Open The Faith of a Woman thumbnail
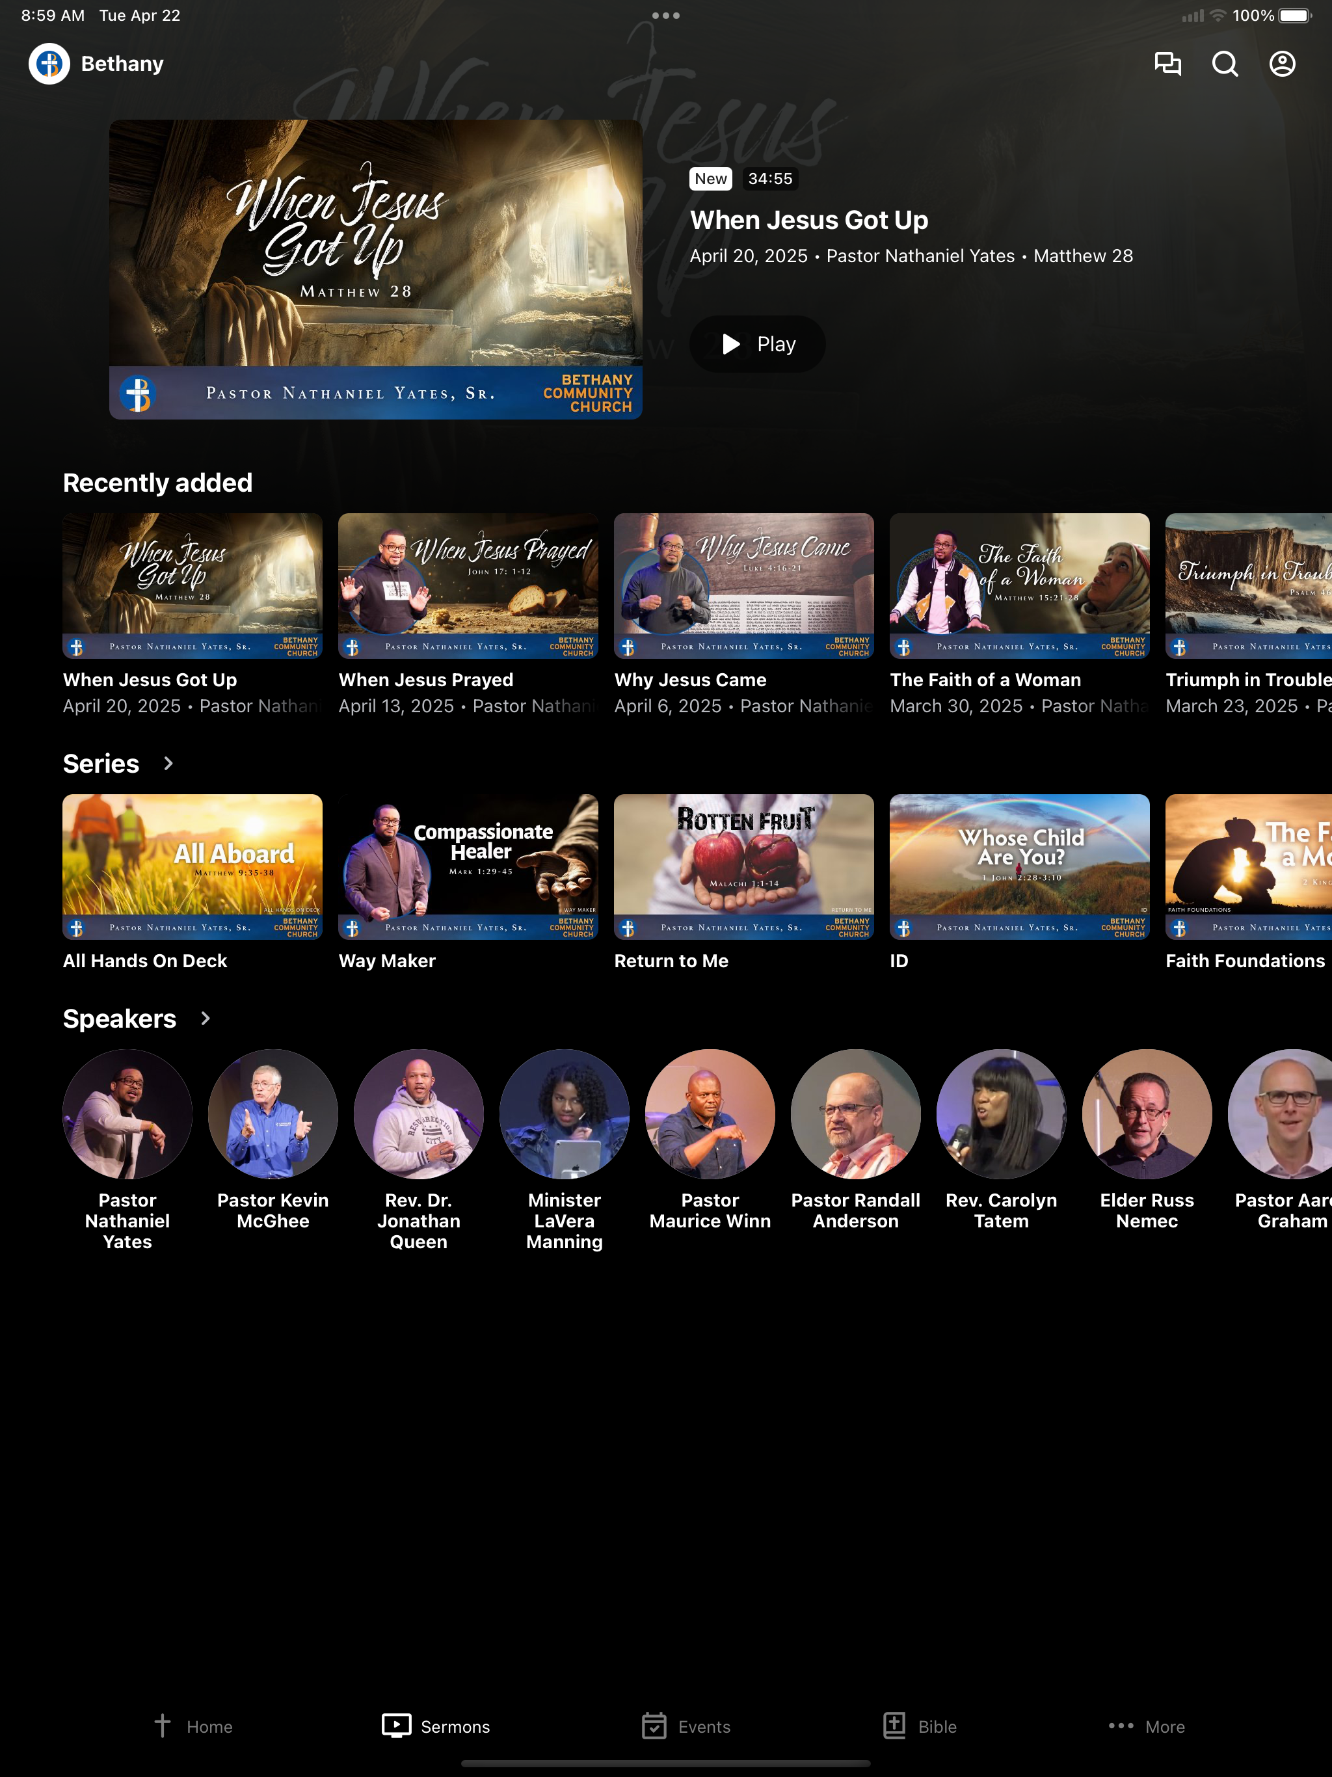Screen dimensions: 1332x1777 point(1019,585)
